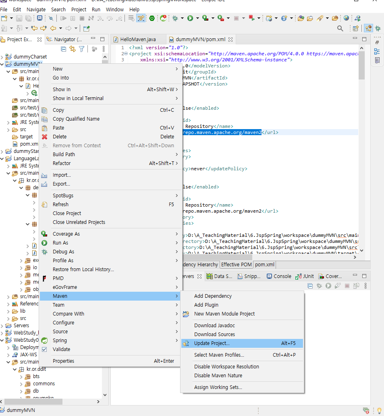Click editor vertical scrollbar up arrow
The image size is (384, 416).
(361, 48)
